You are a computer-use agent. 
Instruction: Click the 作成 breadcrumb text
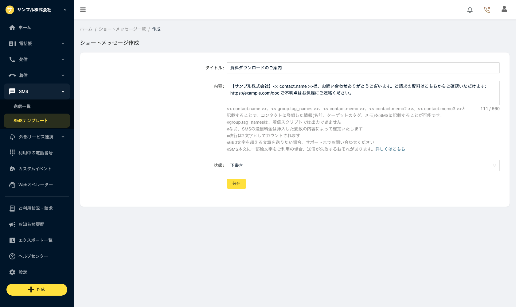pyautogui.click(x=156, y=29)
